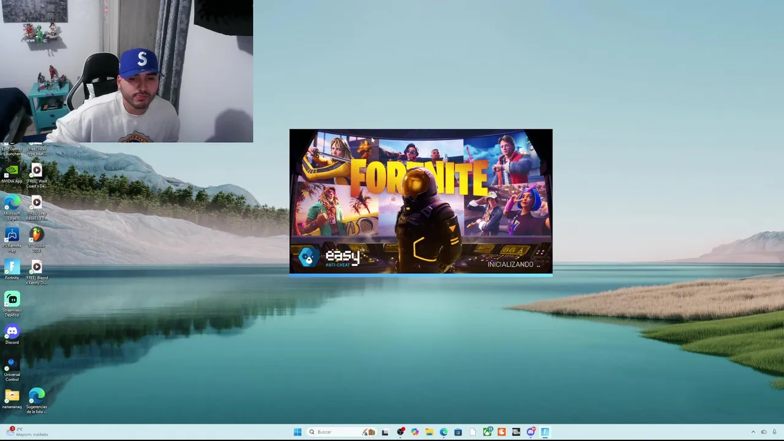Click the blank document taskbar icon
The image size is (784, 441).
(473, 432)
